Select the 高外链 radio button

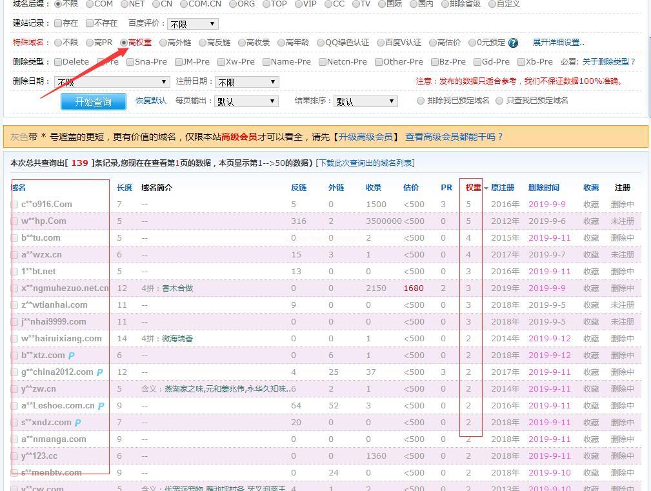163,43
